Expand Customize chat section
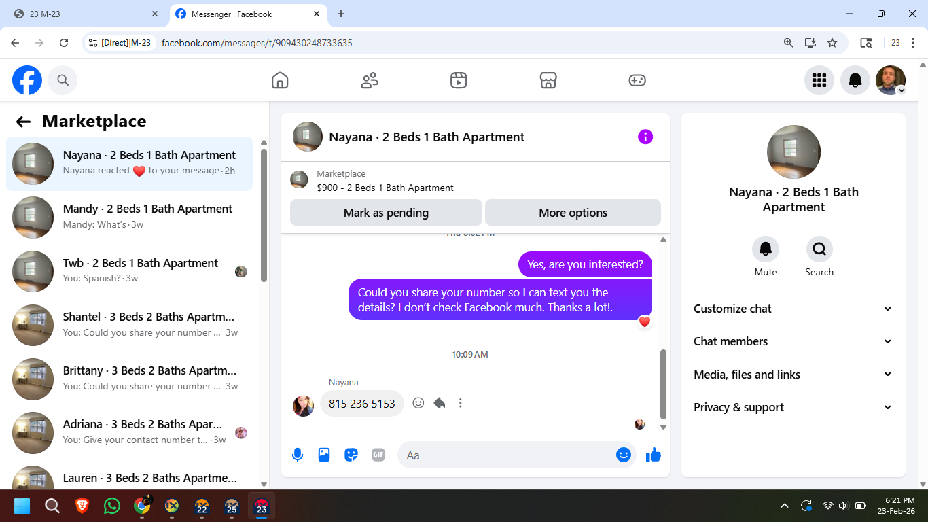The image size is (928, 522). (x=793, y=309)
